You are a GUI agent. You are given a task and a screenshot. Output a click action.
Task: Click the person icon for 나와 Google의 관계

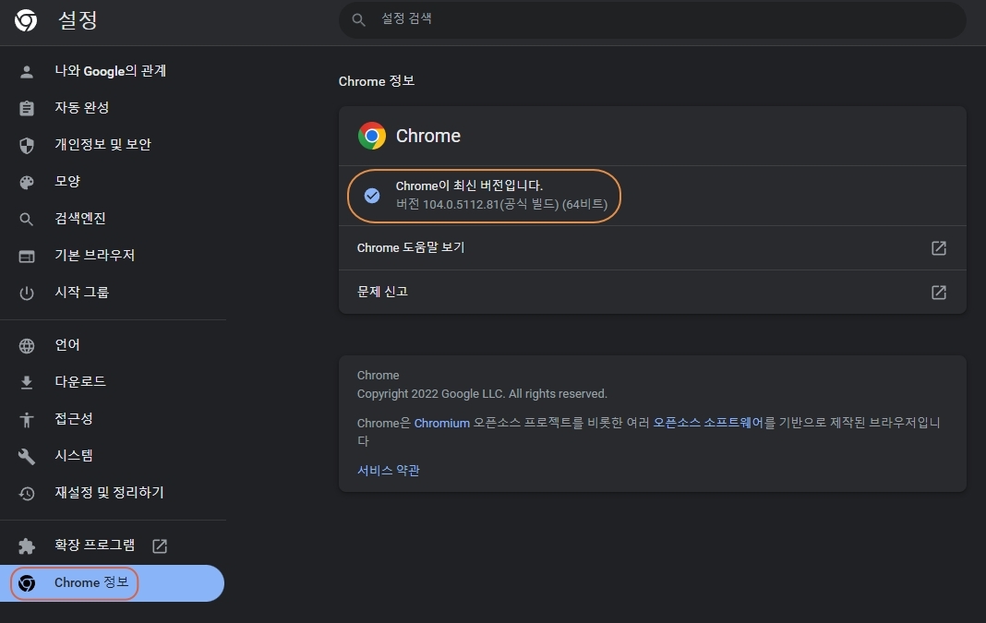pyautogui.click(x=27, y=72)
